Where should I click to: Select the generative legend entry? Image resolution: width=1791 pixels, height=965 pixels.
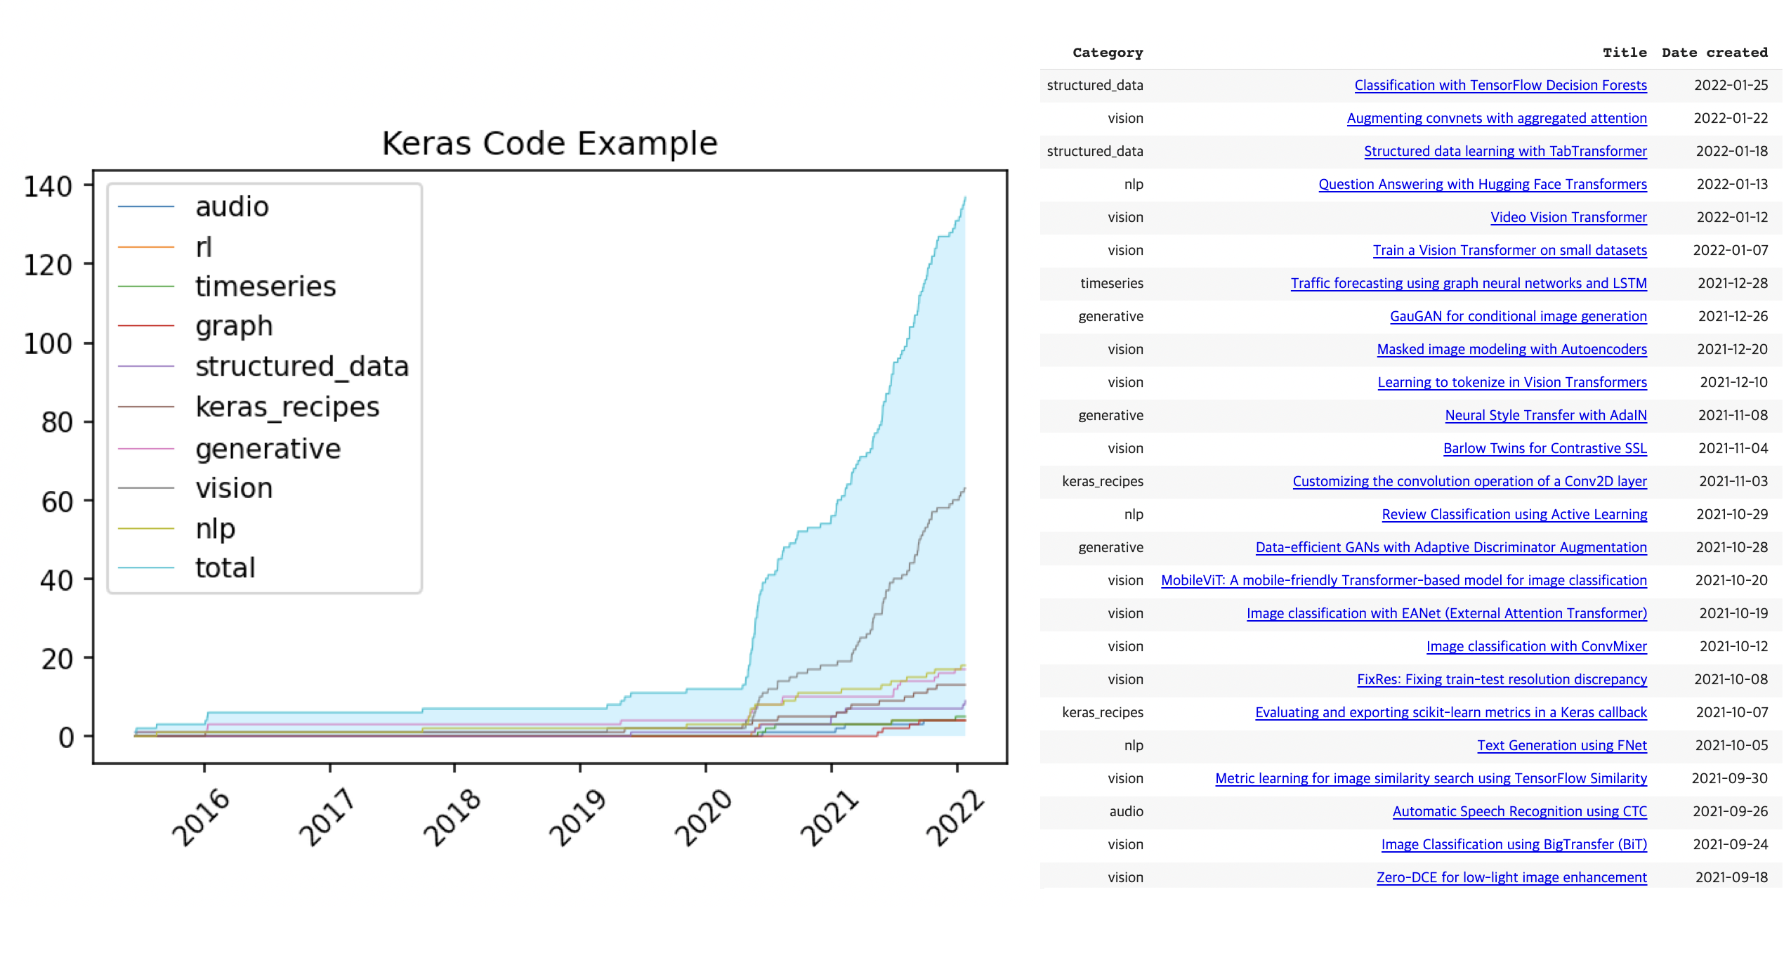pyautogui.click(x=268, y=447)
